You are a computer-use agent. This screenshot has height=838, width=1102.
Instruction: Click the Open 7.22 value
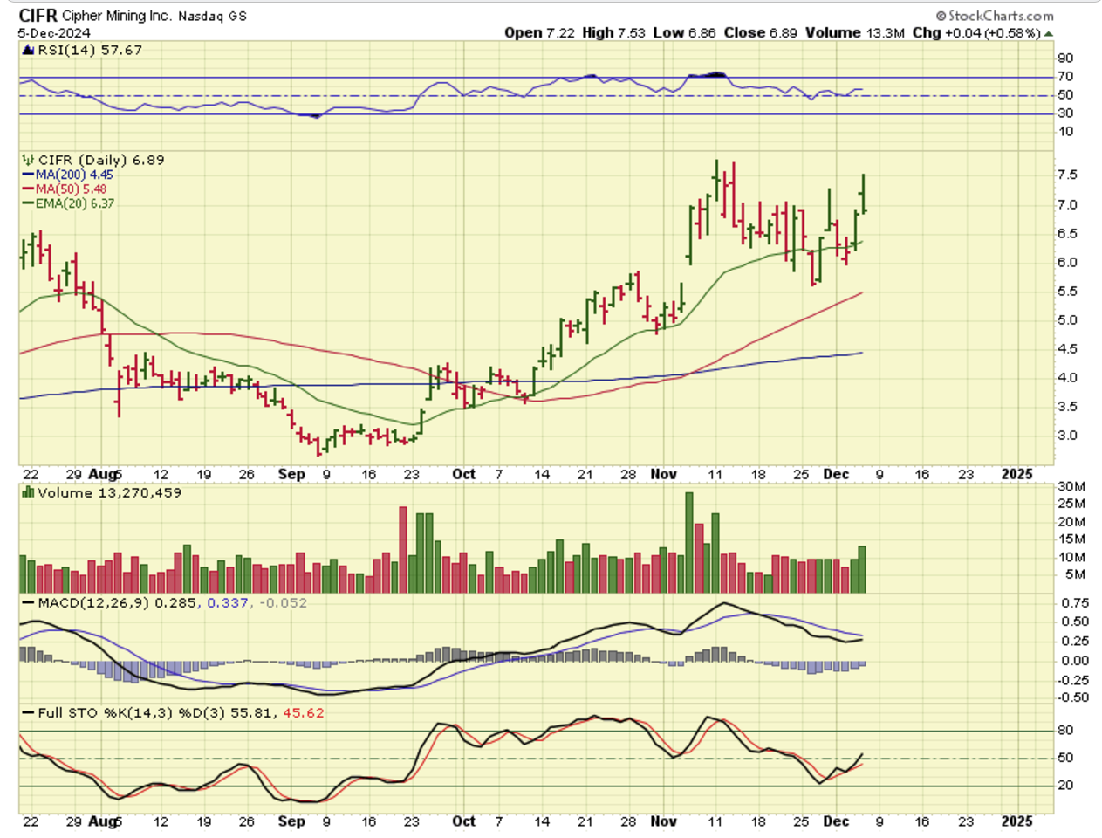coord(539,32)
